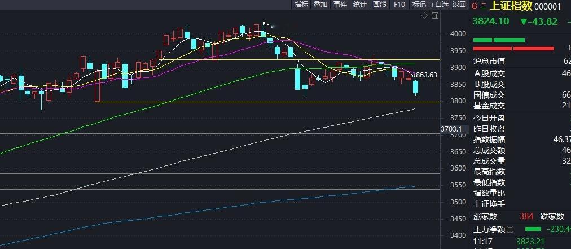The image size is (571, 249).
Task: Click the 叠加 overlay toolbar button
Action: click(x=320, y=5)
